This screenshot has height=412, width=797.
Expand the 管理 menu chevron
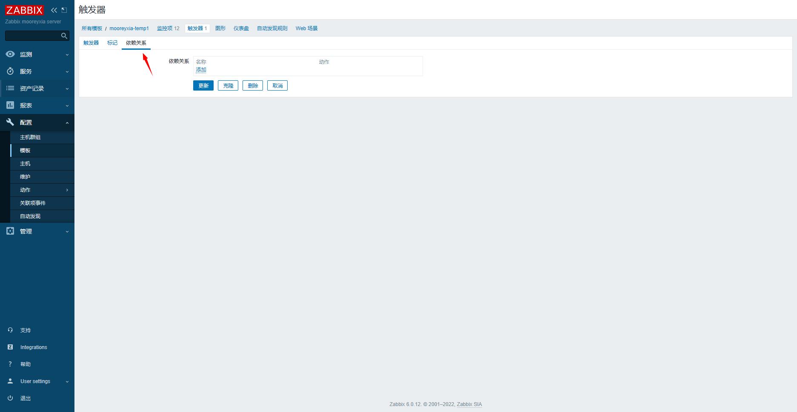point(67,232)
